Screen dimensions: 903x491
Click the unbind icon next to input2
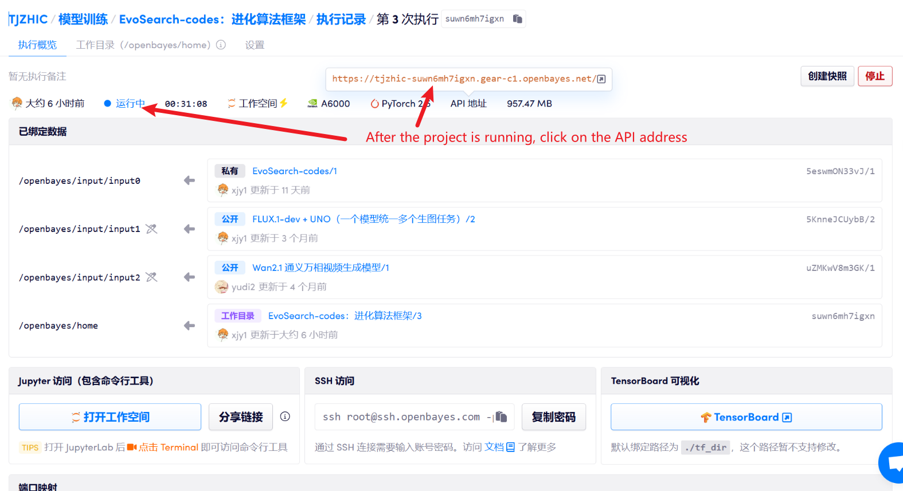point(151,277)
